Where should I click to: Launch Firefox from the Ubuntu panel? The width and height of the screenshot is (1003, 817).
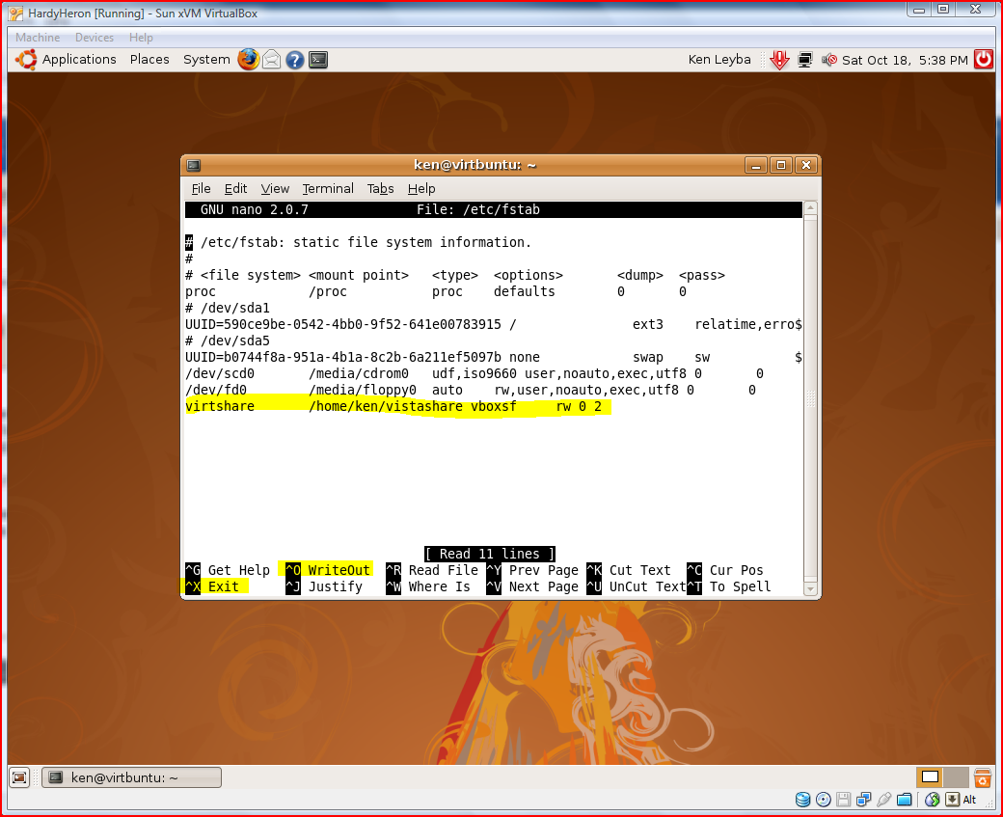tap(248, 60)
